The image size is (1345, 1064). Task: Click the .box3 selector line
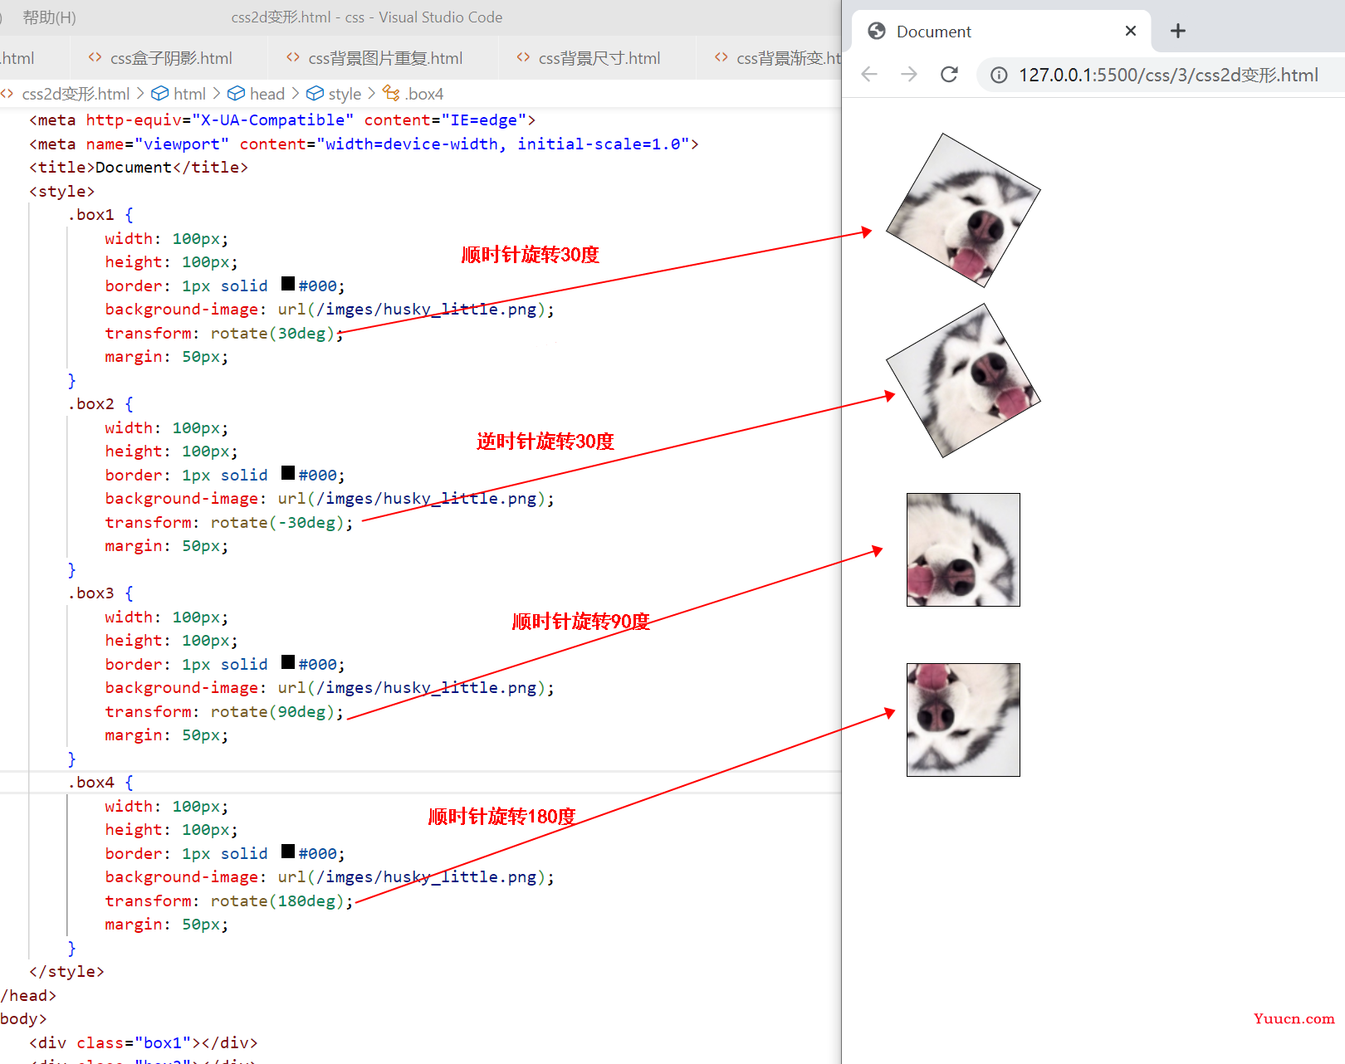pyautogui.click(x=100, y=593)
